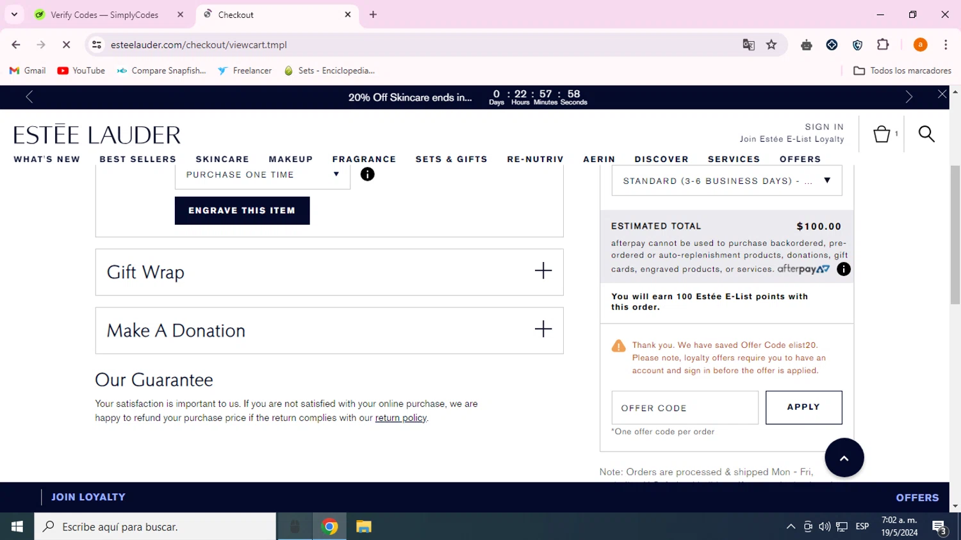This screenshot has width=961, height=540.
Task: Open the Standard shipping method dropdown
Action: (x=727, y=181)
